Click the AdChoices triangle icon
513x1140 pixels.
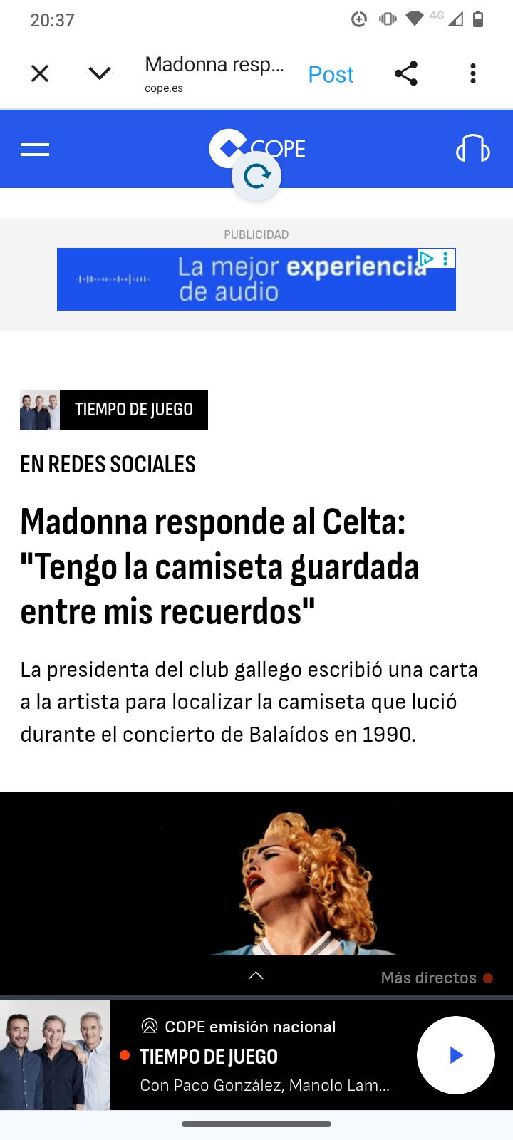[426, 258]
